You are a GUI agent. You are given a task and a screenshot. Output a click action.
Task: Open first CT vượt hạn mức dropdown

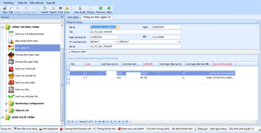pyautogui.click(x=114, y=42)
